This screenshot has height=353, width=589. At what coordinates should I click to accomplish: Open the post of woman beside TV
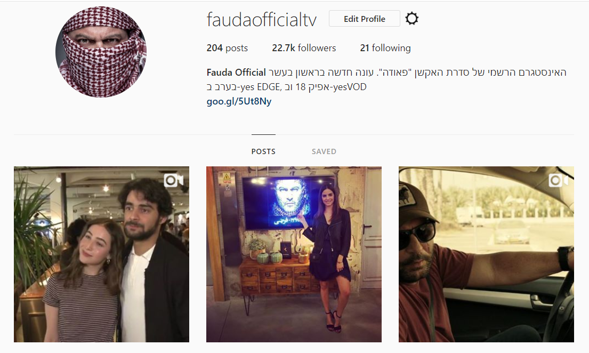(294, 254)
